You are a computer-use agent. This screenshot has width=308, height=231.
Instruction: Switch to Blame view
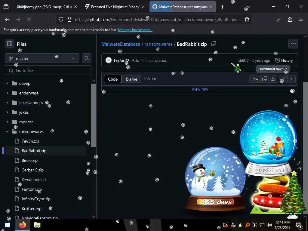(x=131, y=79)
